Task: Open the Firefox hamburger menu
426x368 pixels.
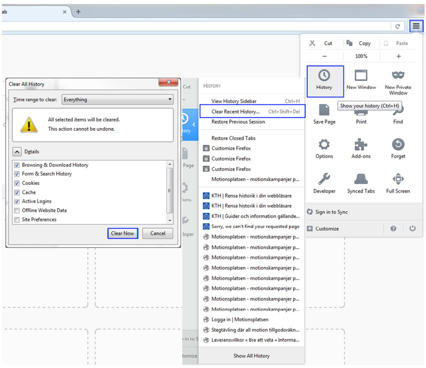Action: point(416,26)
